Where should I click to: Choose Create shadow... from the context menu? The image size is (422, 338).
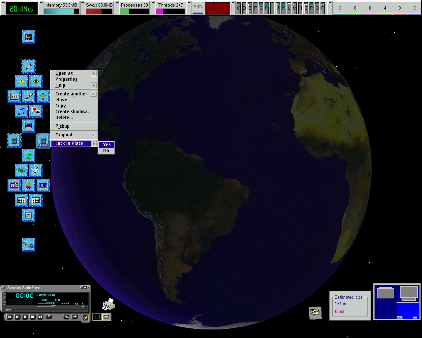point(74,112)
